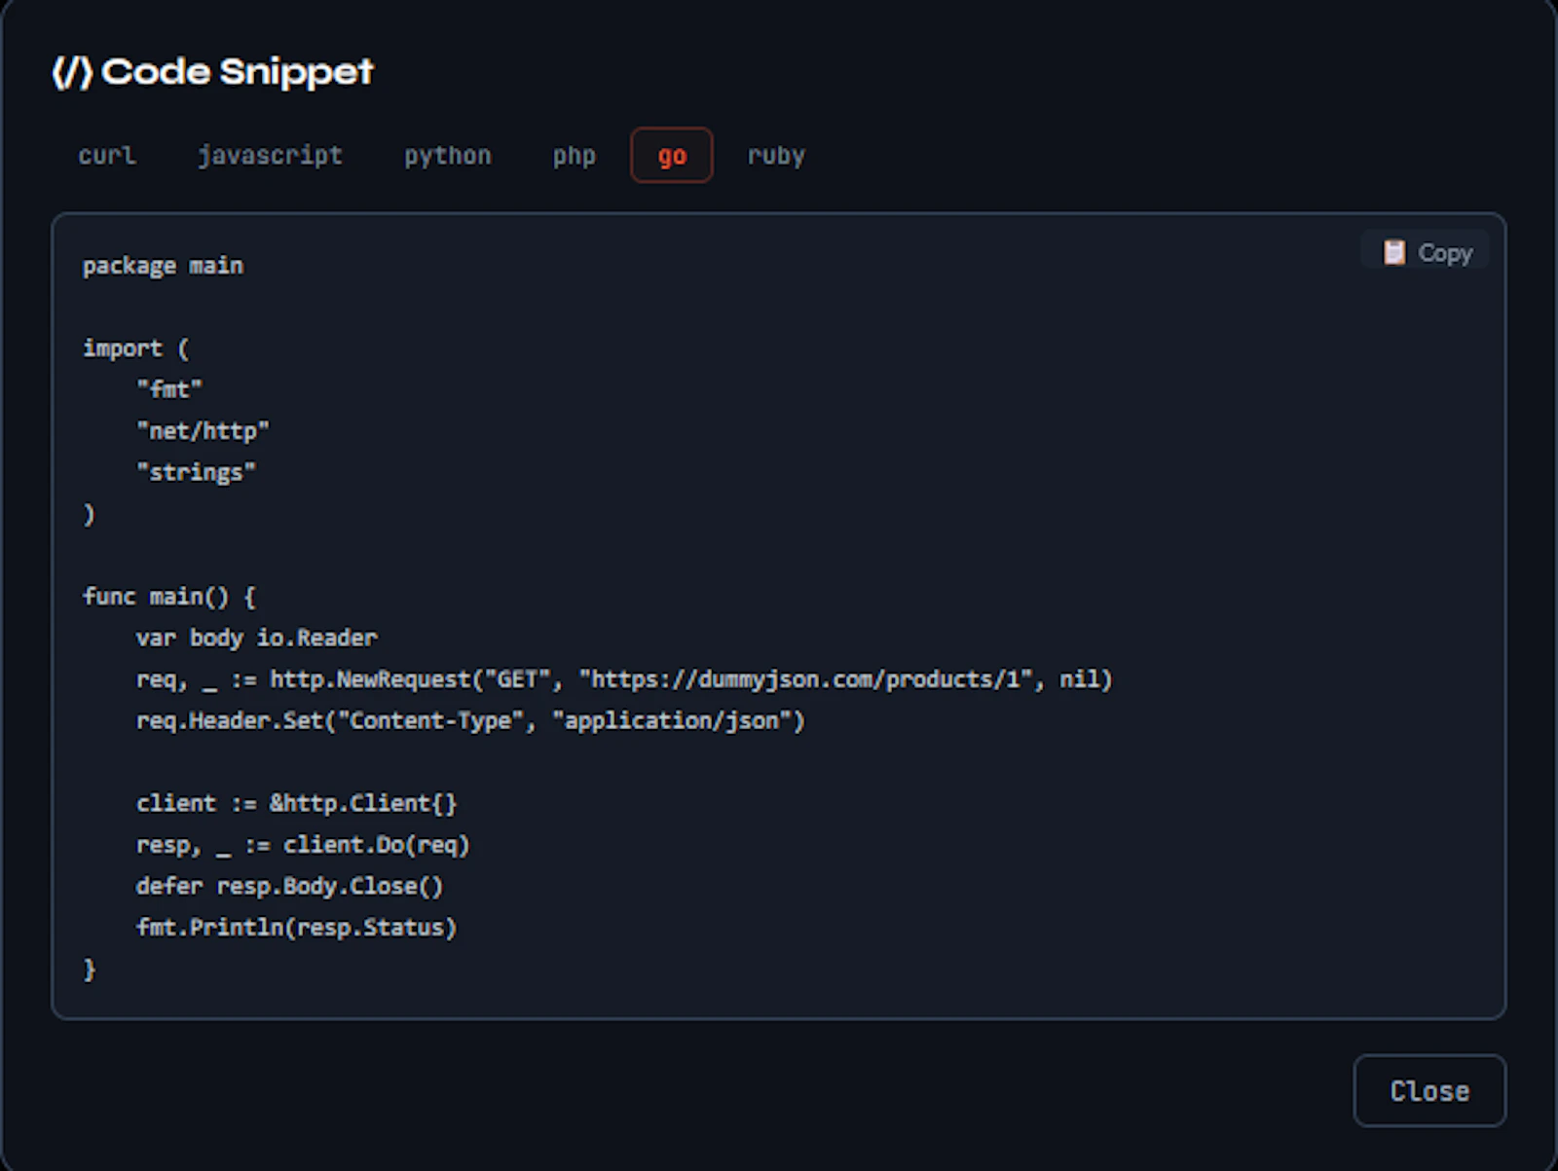Click the code snippet brackets icon in title
The height and width of the screenshot is (1171, 1558).
tap(72, 72)
